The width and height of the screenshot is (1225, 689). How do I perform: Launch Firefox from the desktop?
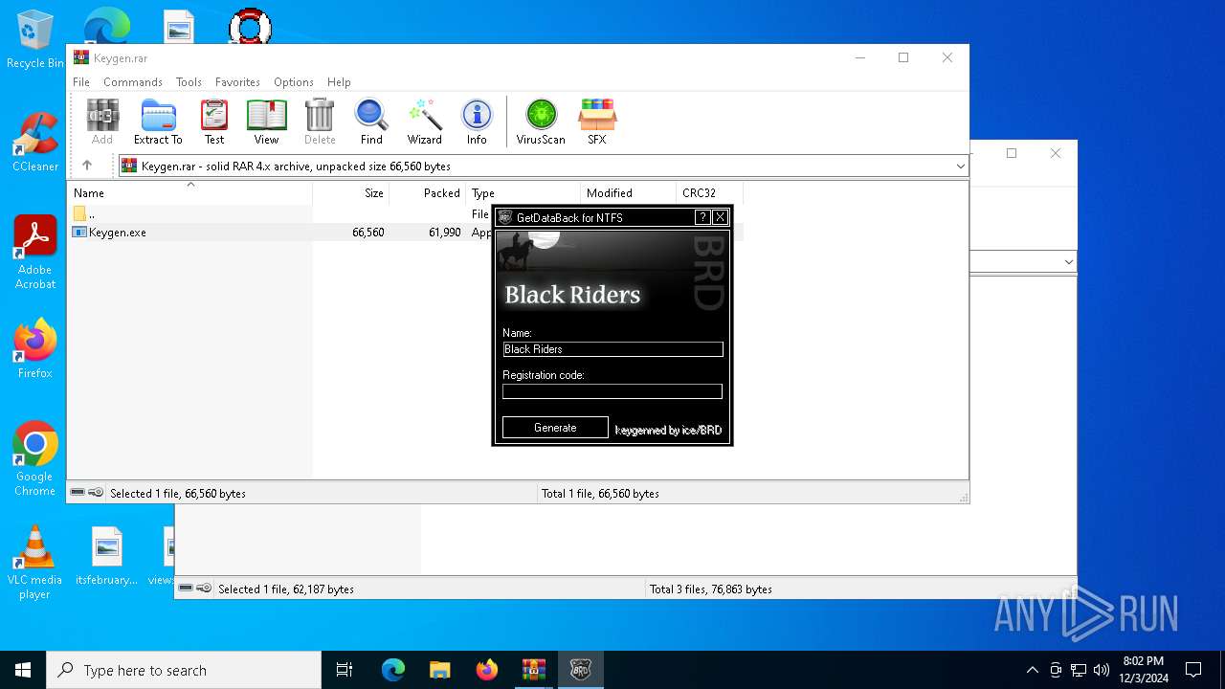[35, 348]
